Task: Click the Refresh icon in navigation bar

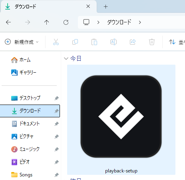Action: [66, 22]
